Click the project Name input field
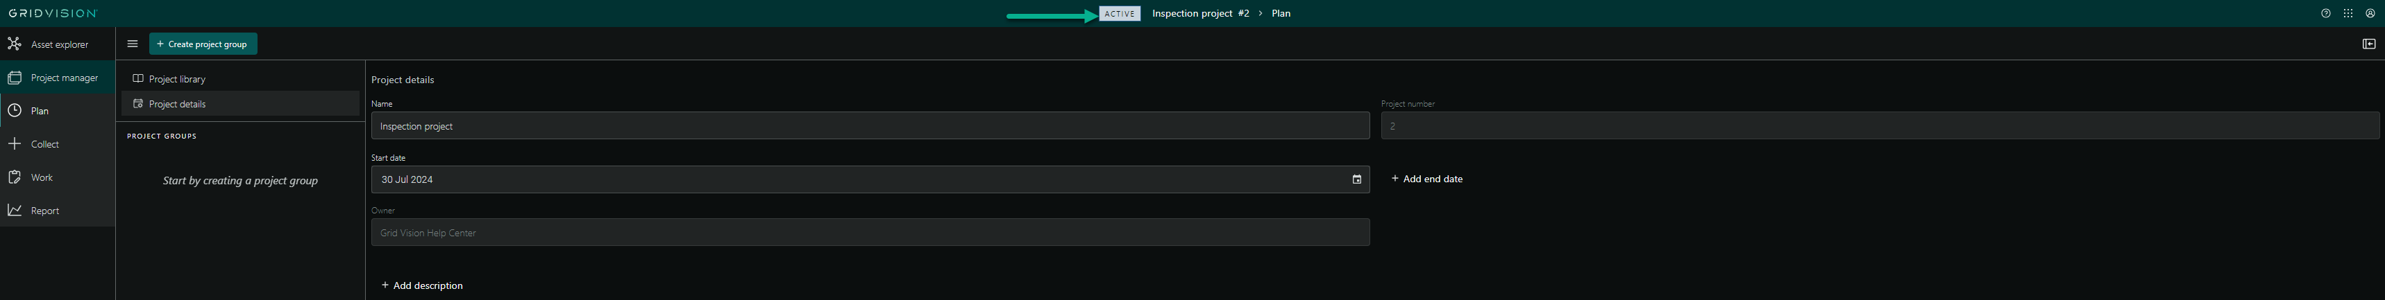 click(x=869, y=125)
